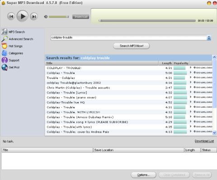Click Search MP3 Now! button
The width and height of the screenshot is (217, 180).
pyautogui.click(x=131, y=46)
